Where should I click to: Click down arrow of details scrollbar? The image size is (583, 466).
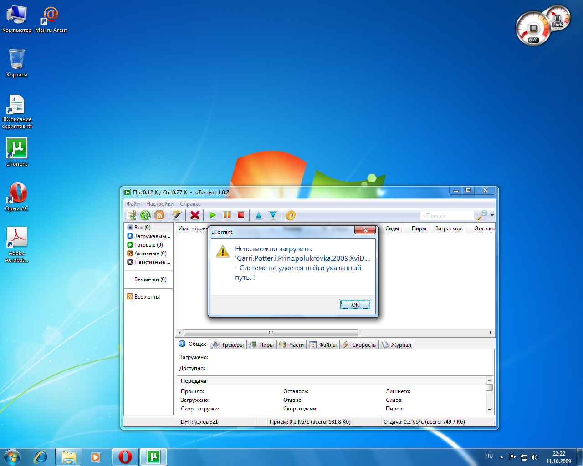[x=490, y=410]
